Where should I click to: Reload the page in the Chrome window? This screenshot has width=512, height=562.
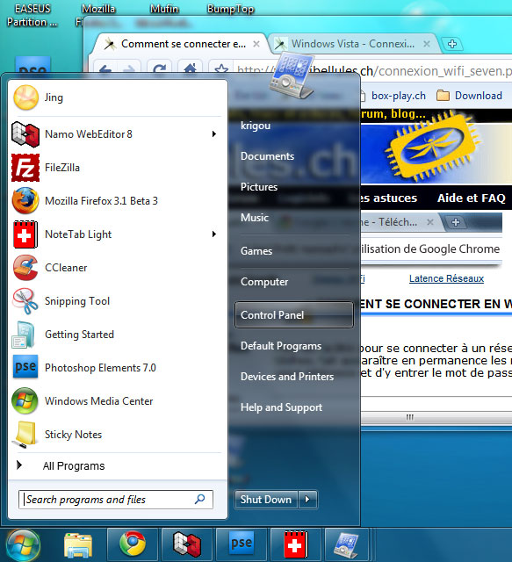point(159,68)
